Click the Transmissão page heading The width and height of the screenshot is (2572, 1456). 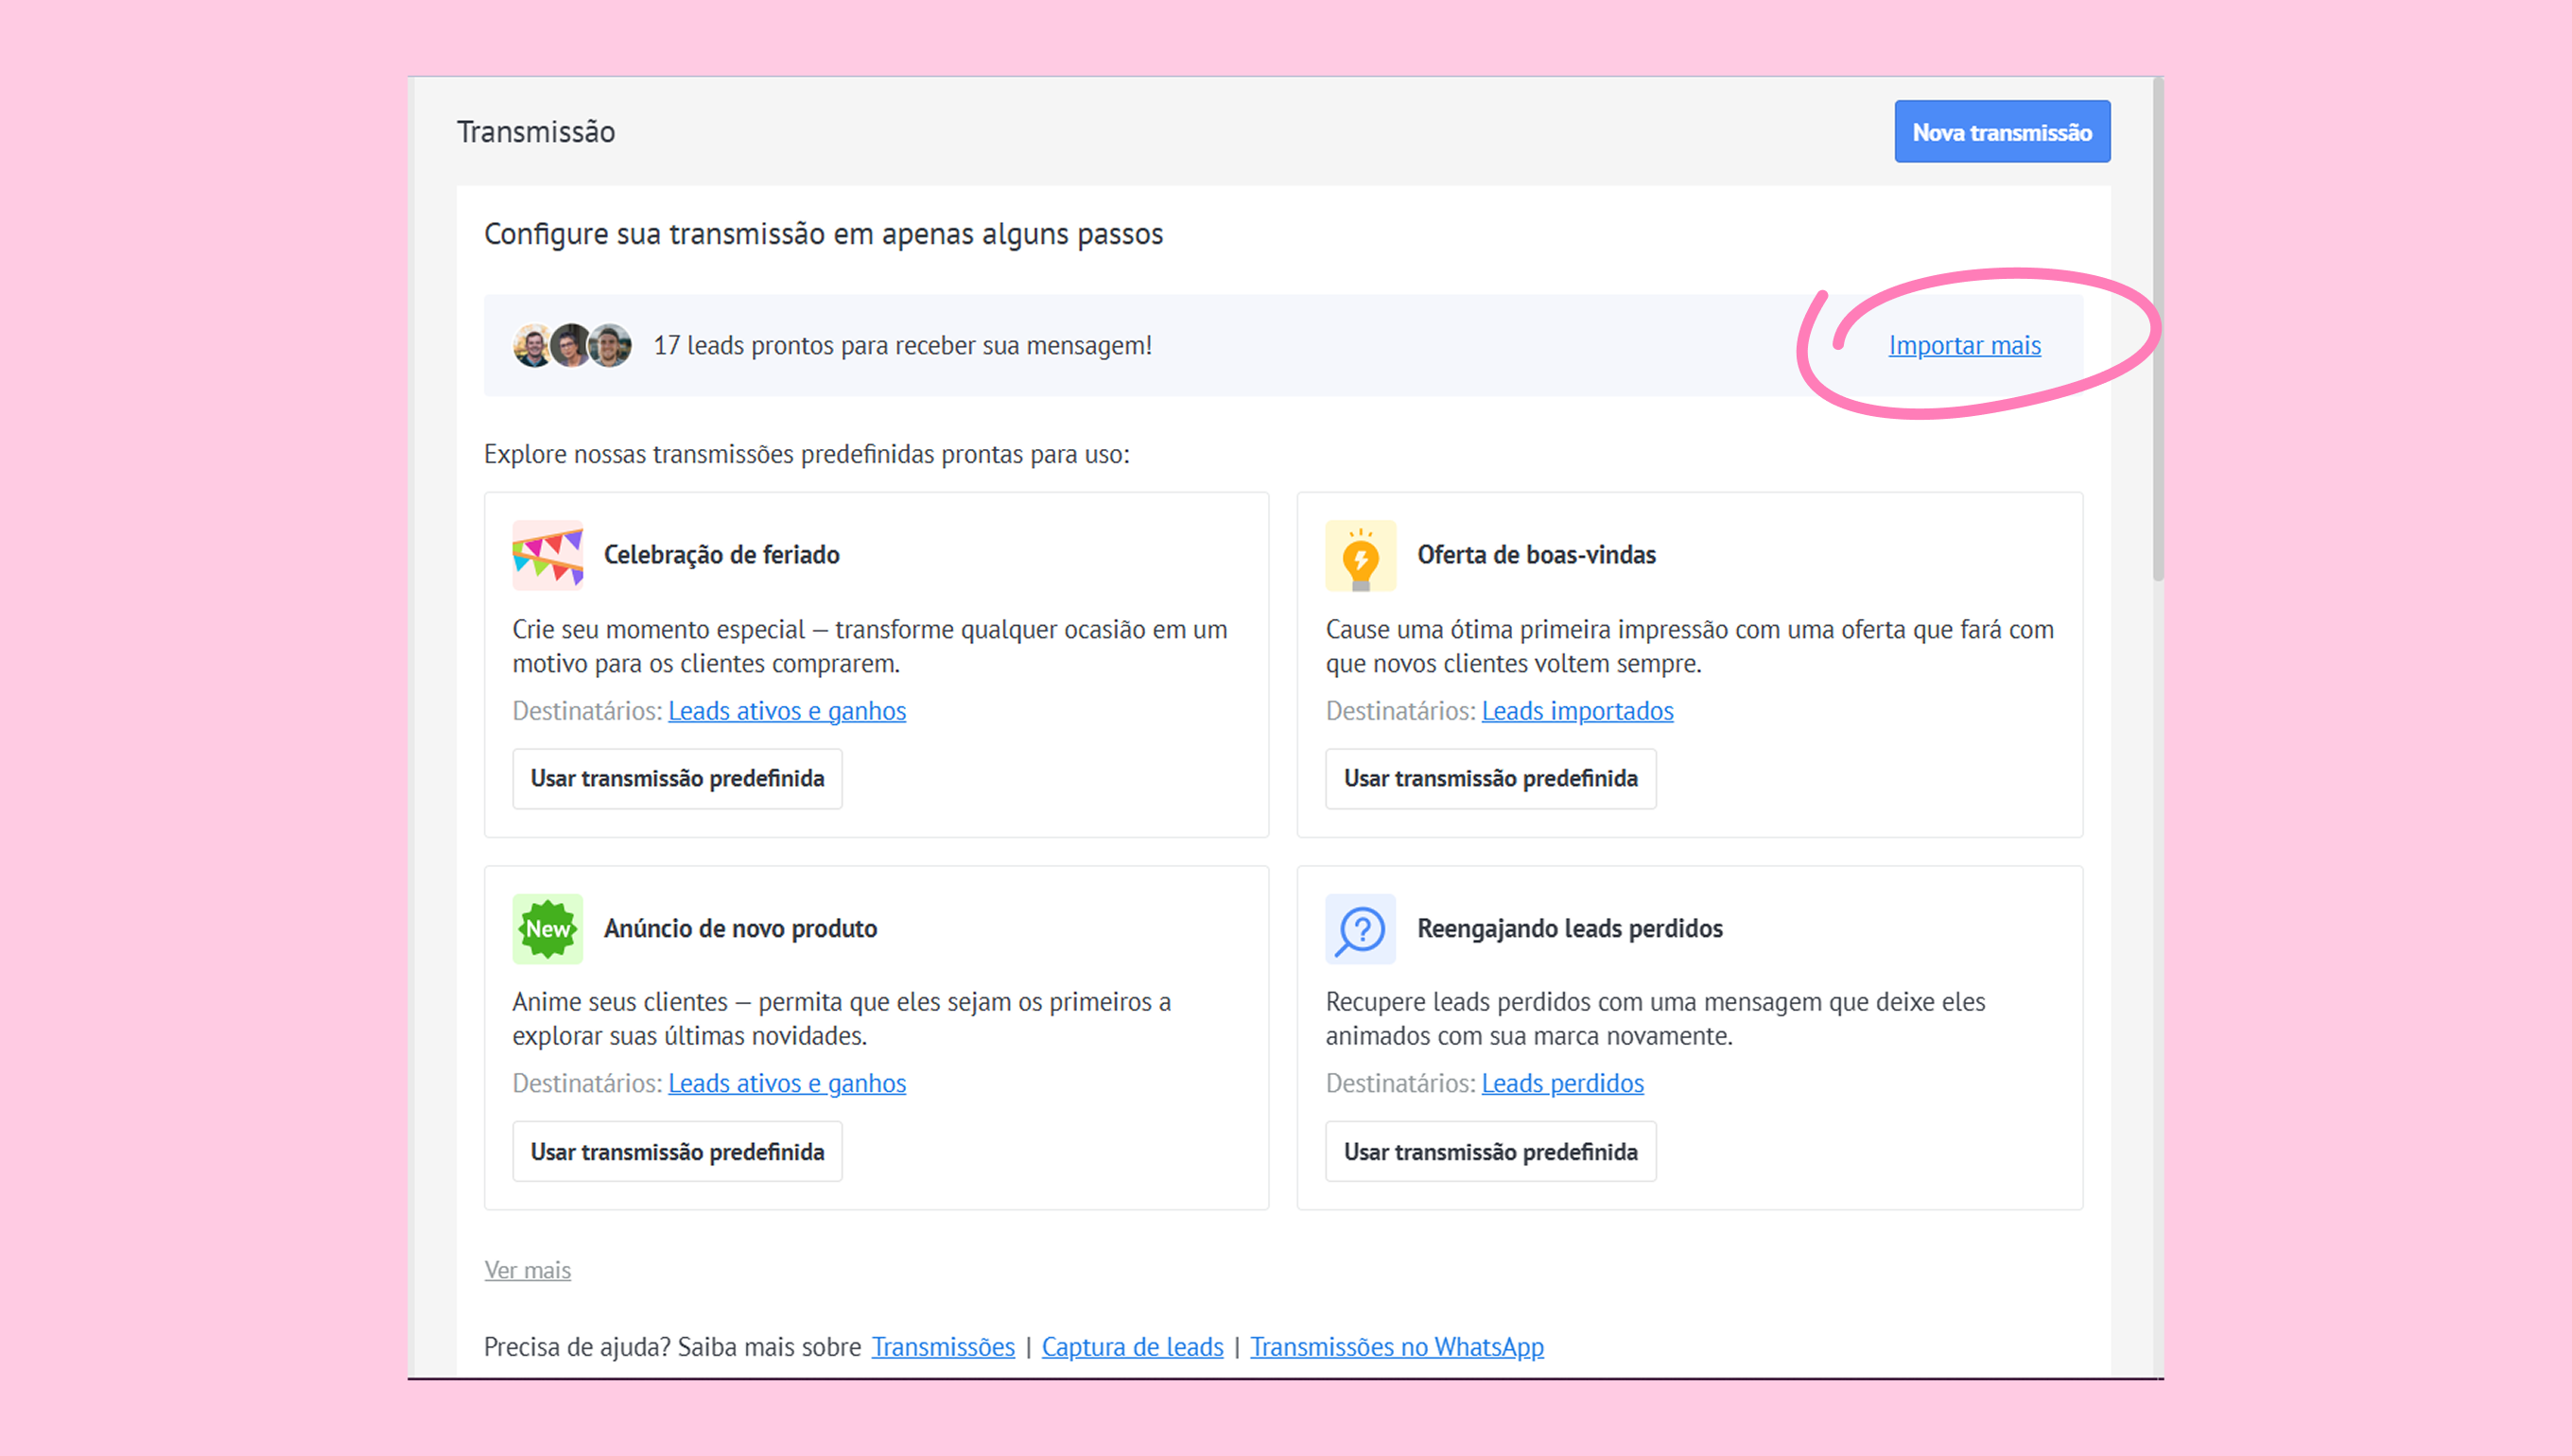(536, 132)
